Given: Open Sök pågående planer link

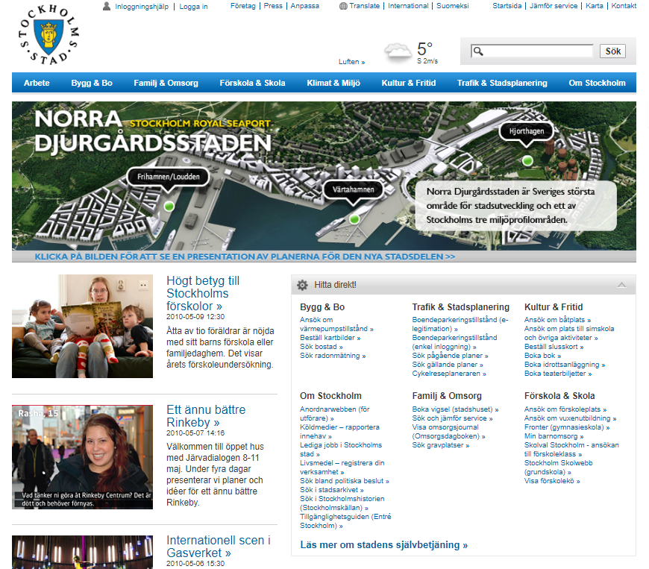Looking at the screenshot, I should pyautogui.click(x=450, y=356).
